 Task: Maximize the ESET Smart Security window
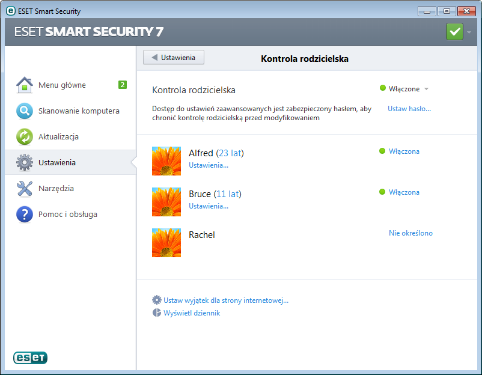pyautogui.click(x=447, y=11)
